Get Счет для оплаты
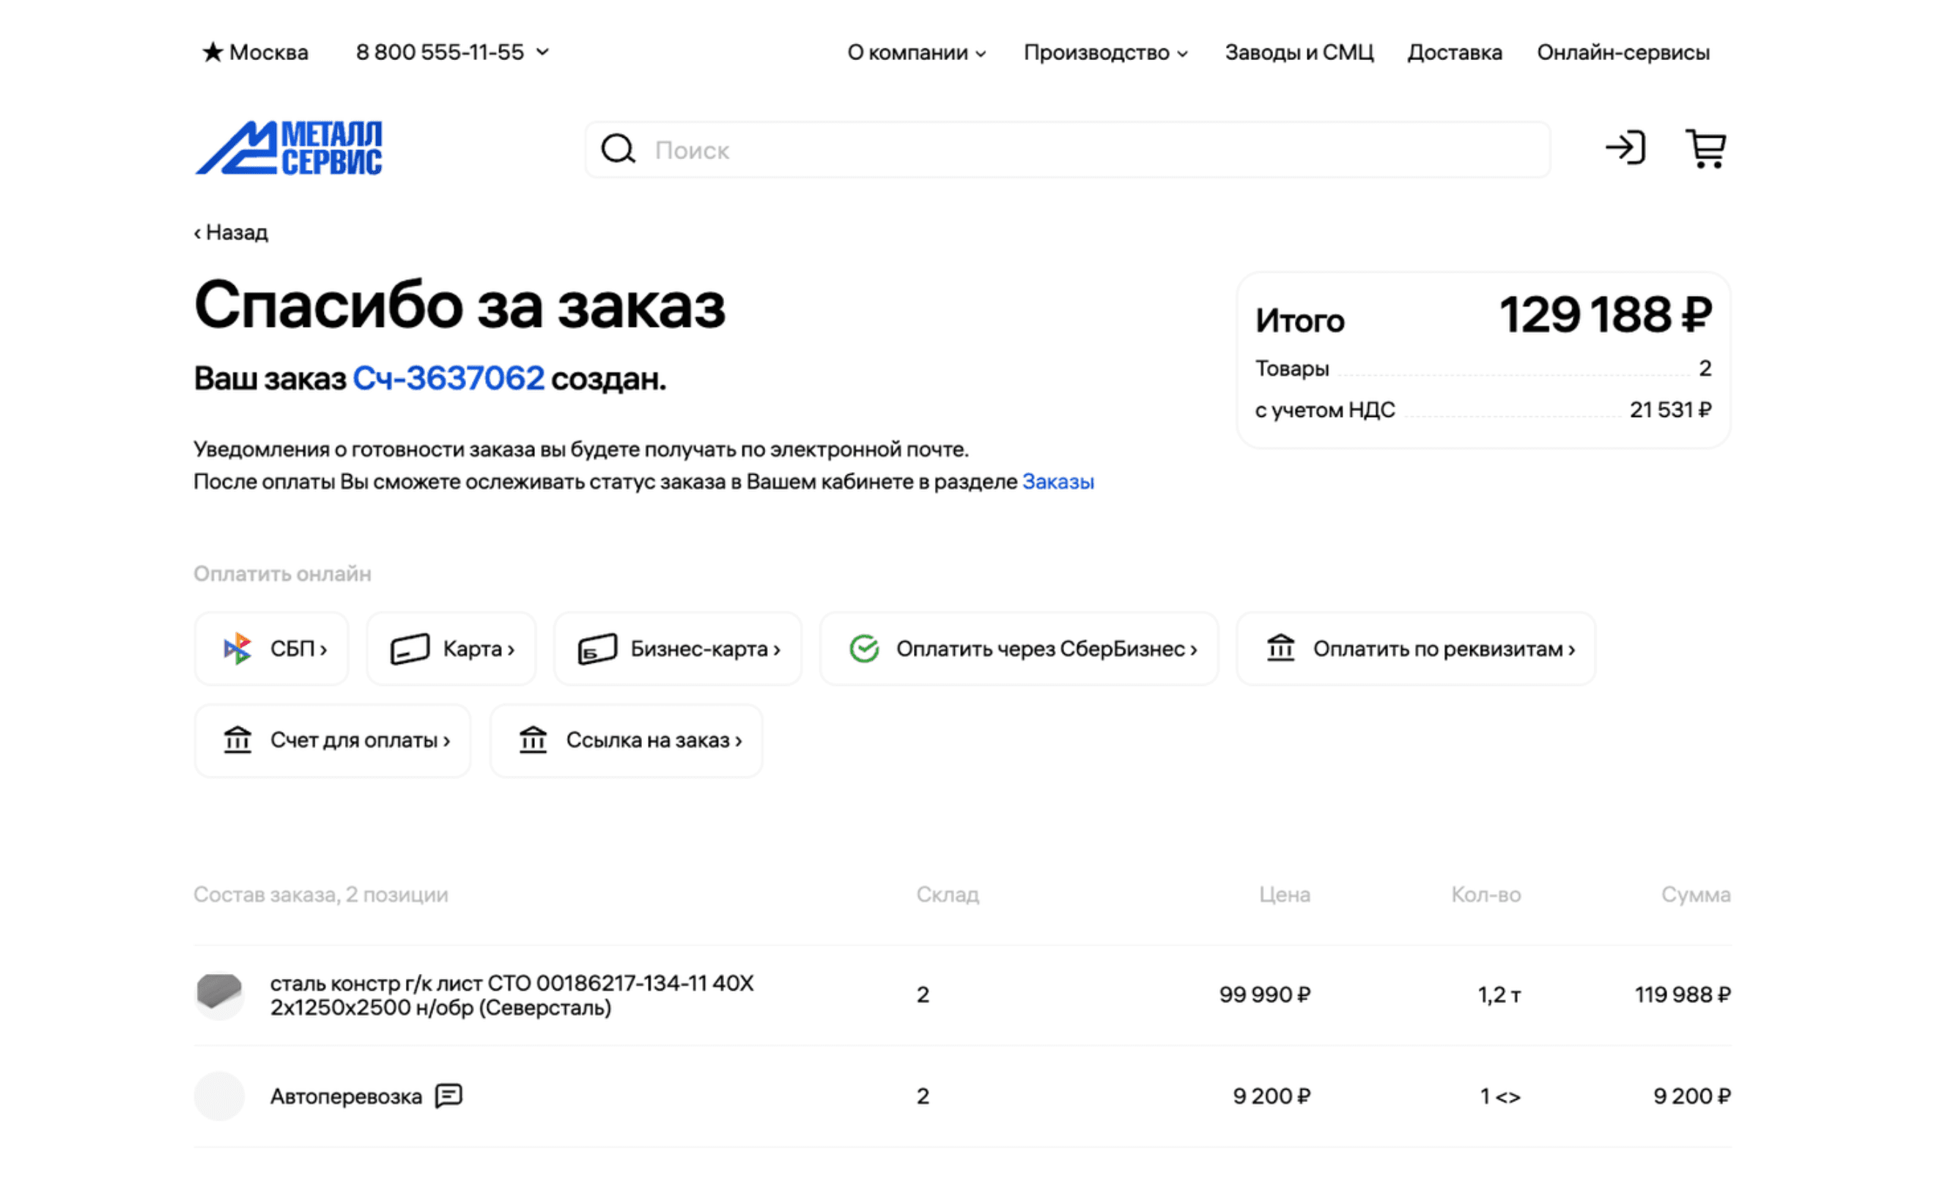Image resolution: width=1934 pixels, height=1193 pixels. [333, 740]
